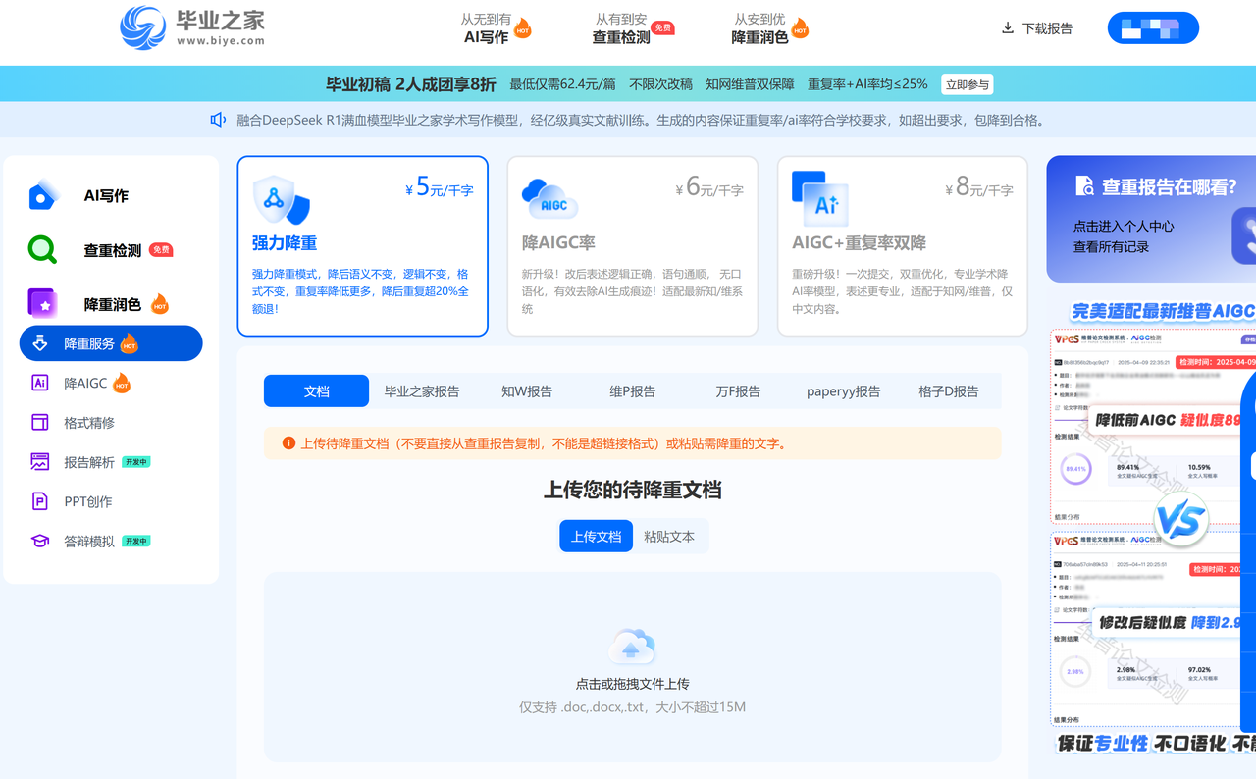Open the 格子D报告 tab
Screen dimensions: 1256x779
[949, 390]
